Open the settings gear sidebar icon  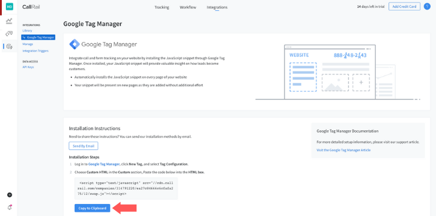point(10,46)
